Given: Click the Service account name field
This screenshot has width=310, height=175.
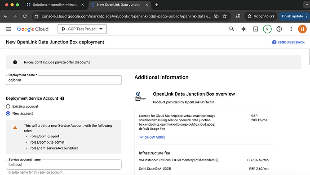Looking at the screenshot, I should pos(64,165).
